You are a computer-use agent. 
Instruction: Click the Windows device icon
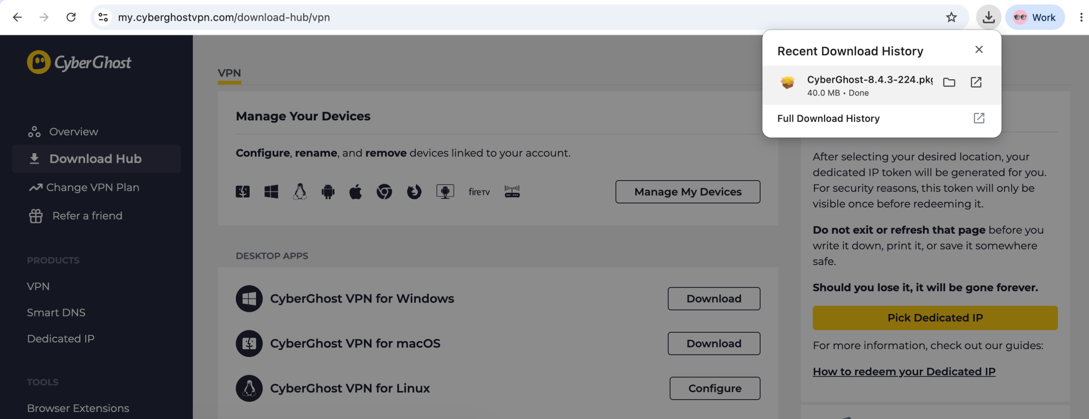pyautogui.click(x=271, y=192)
